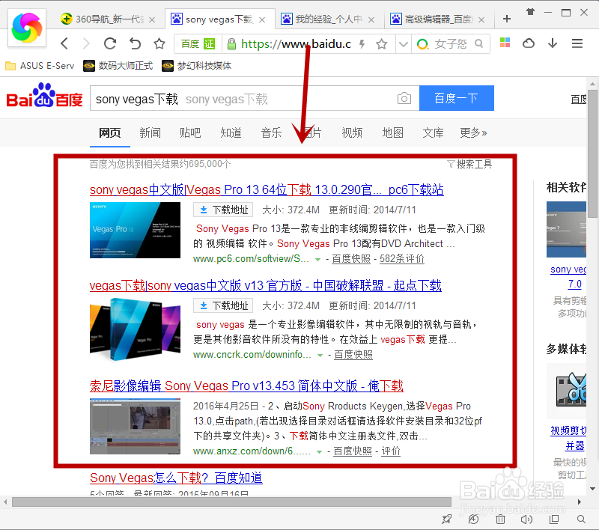Open the pc6下载站 Vegas Pro 13 result

[267, 190]
